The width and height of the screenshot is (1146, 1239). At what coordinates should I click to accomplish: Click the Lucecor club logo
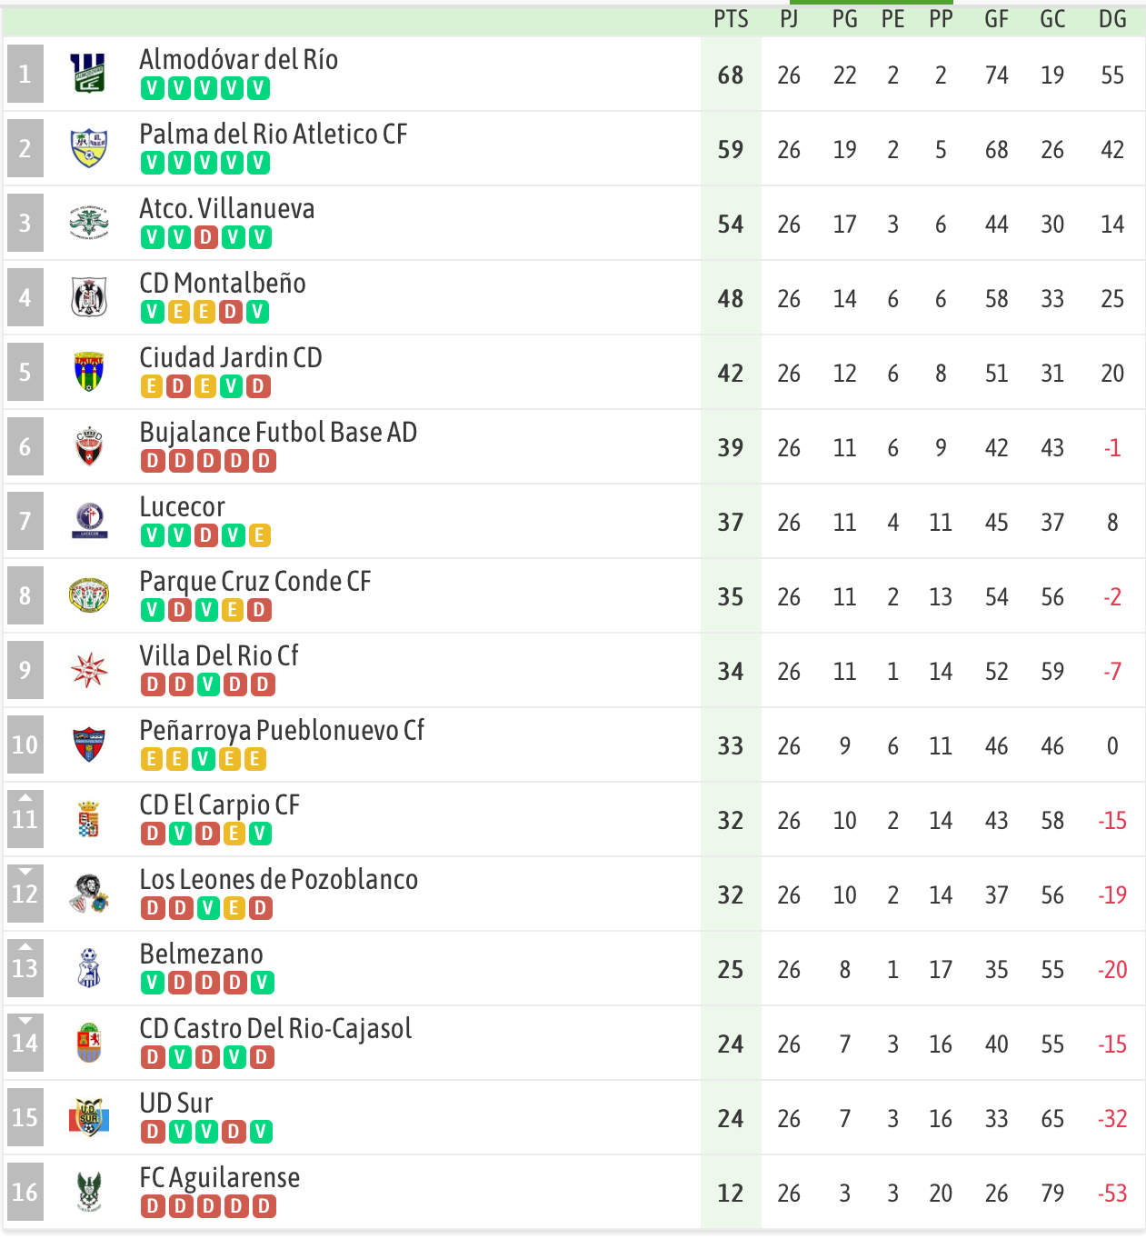click(89, 521)
